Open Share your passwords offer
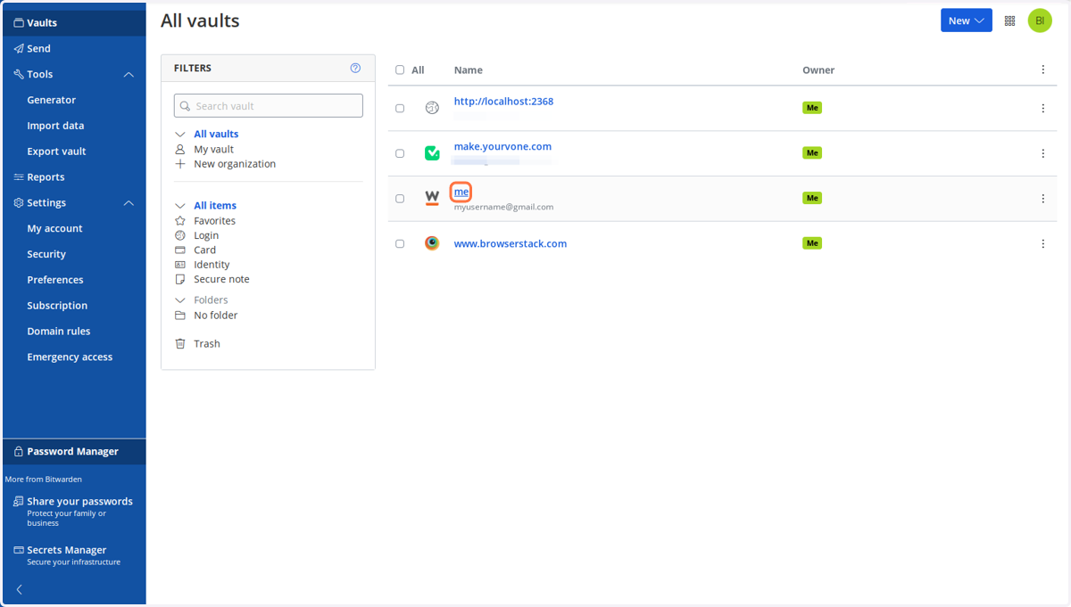 pos(74,512)
